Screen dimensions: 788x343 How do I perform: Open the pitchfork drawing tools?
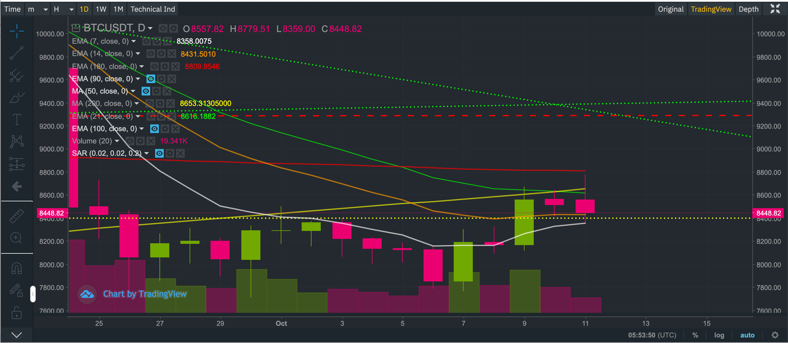coord(17,75)
